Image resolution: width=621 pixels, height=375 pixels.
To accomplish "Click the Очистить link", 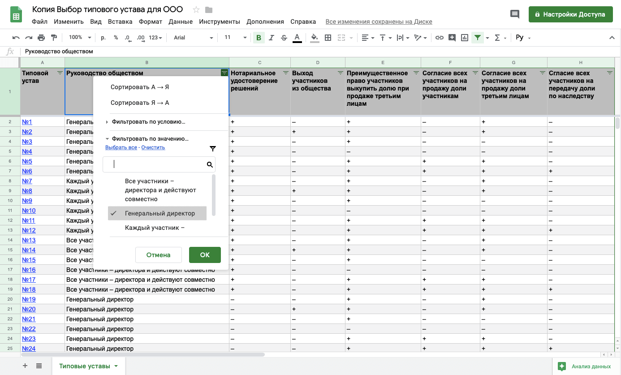I will pyautogui.click(x=153, y=147).
